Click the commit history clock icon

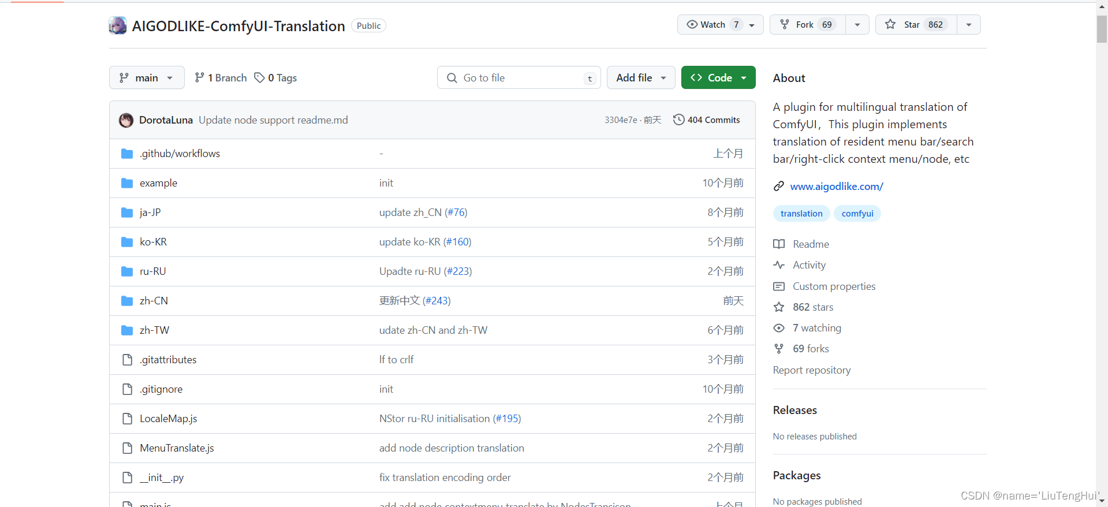coord(679,120)
